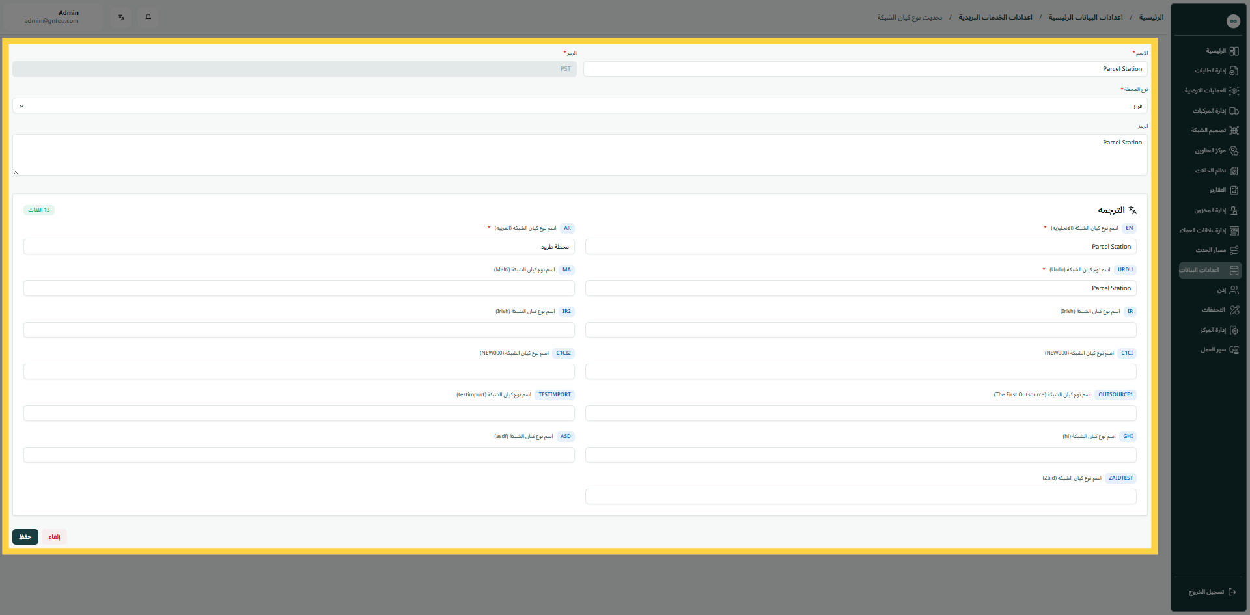Screen dimensions: 1250x615
Task: Click the logout (تسجيل الخروج) icon
Action: 1232,592
